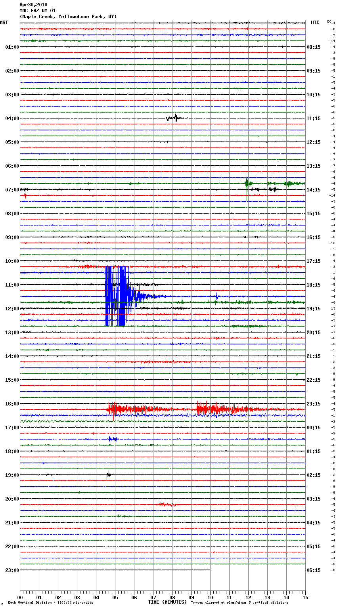The width and height of the screenshot is (337, 608).
Task: Click the MST timezone label
Action: pos(4,23)
